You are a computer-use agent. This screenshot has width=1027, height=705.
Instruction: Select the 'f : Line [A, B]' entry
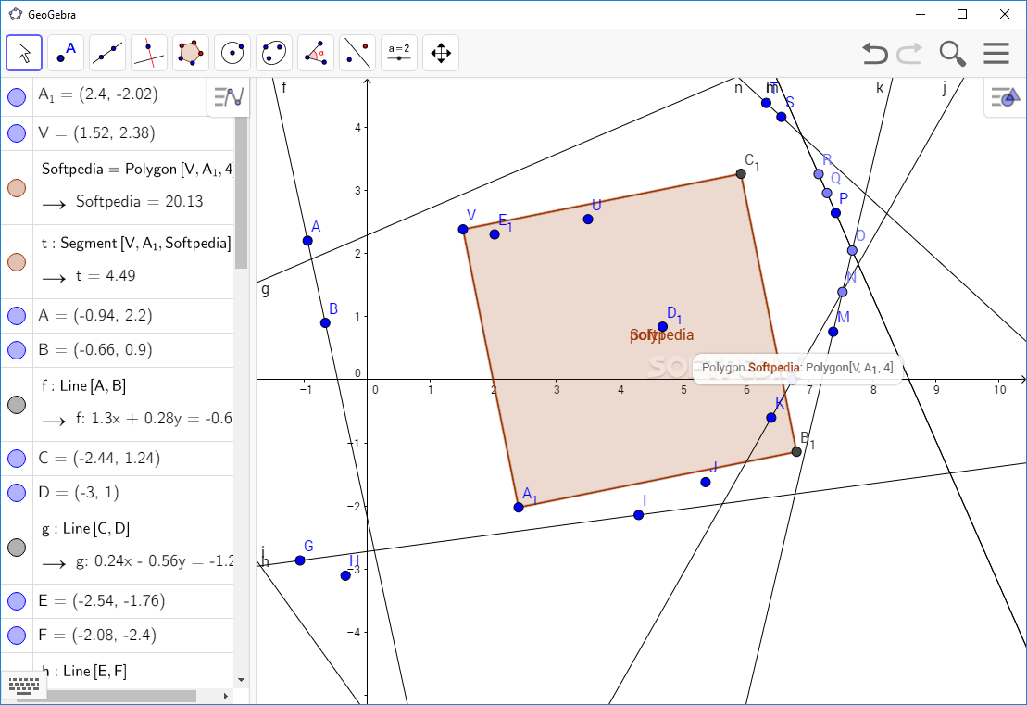133,404
